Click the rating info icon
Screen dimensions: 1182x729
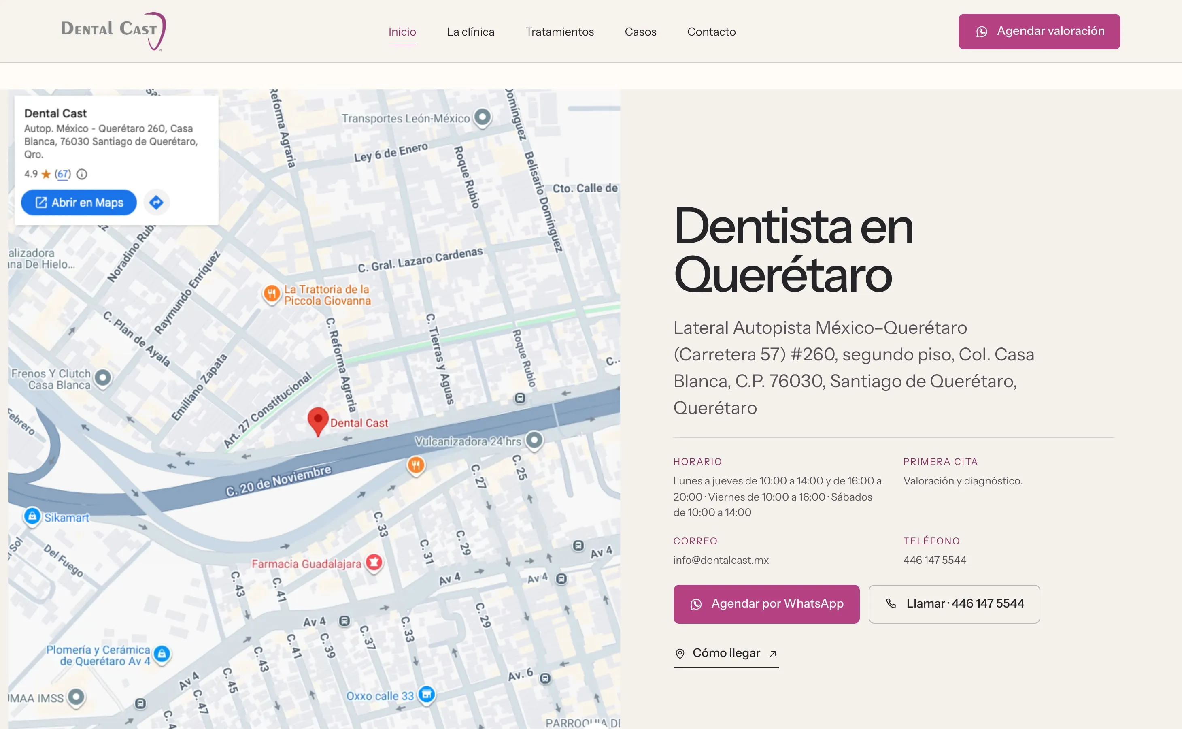pos(82,174)
